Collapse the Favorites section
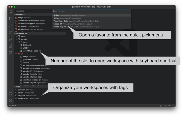The height and width of the screenshot is (117, 183). (15, 15)
